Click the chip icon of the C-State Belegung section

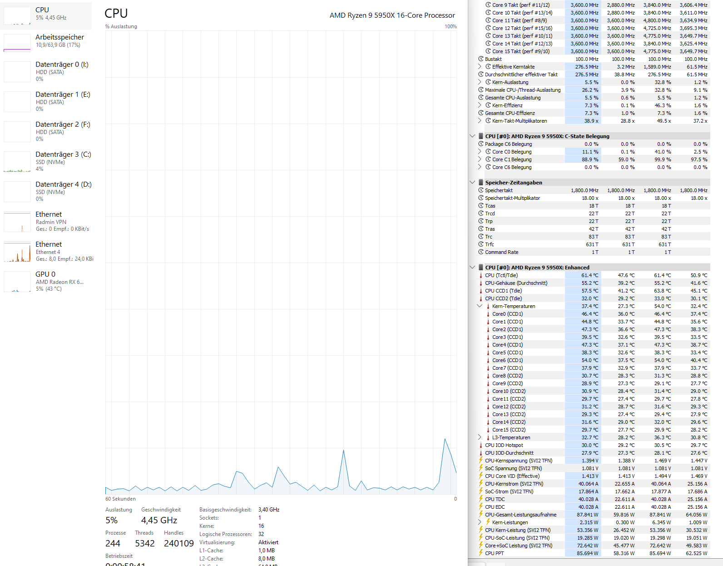coord(481,136)
